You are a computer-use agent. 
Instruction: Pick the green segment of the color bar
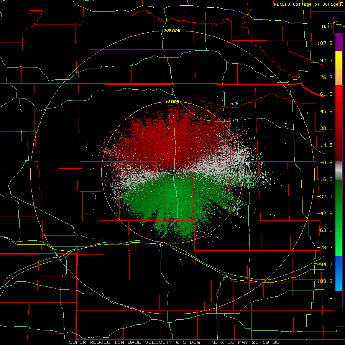[338, 218]
